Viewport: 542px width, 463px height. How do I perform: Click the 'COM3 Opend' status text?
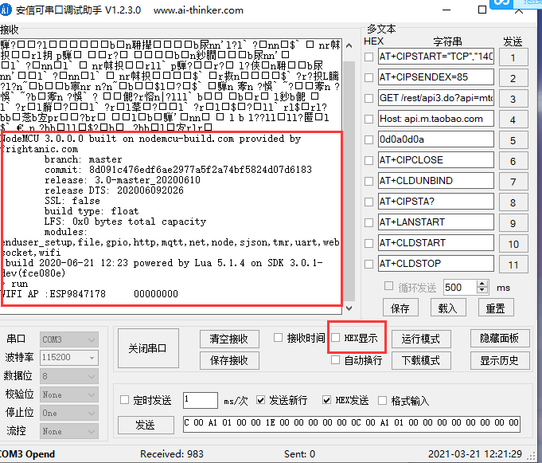point(27,454)
